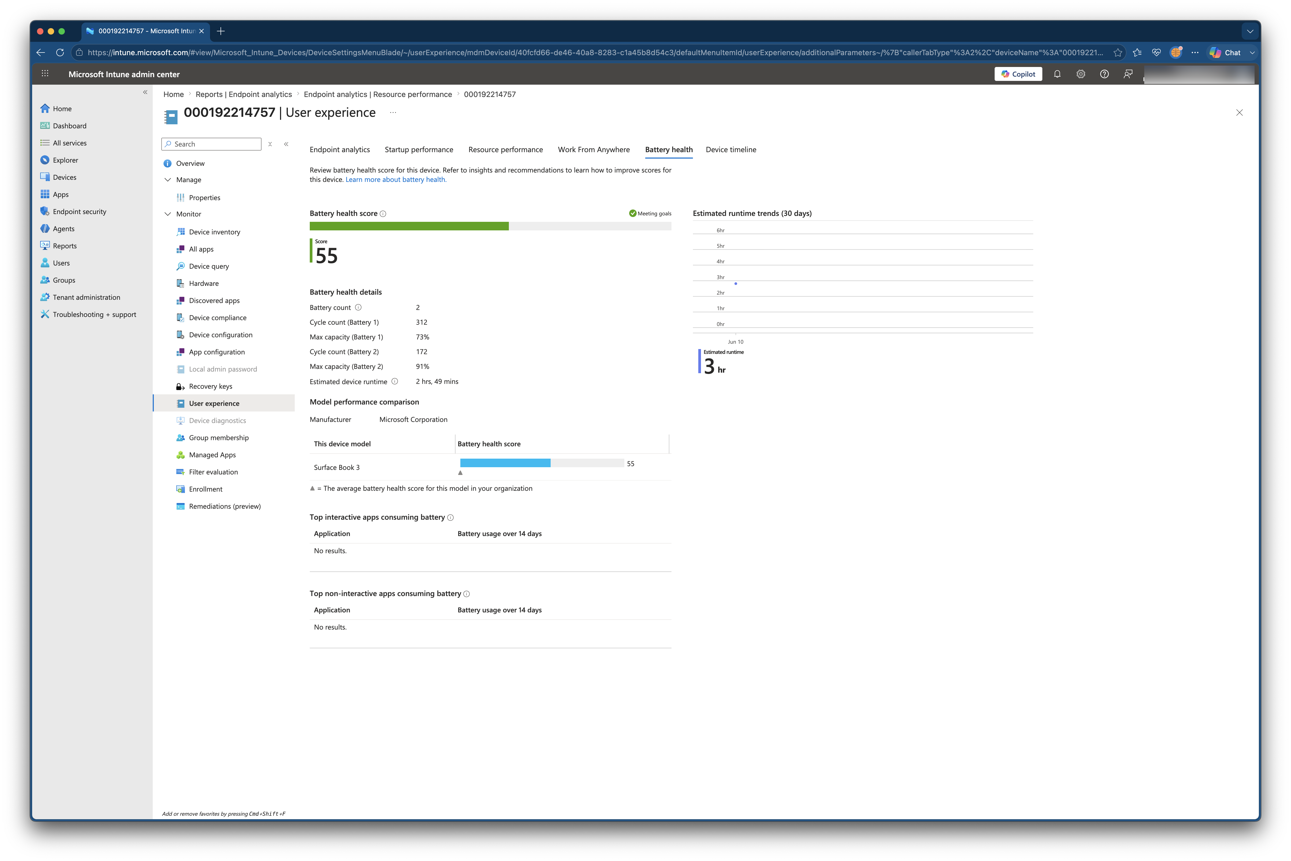
Task: Switch to the Work From Anywhere tab
Action: pyautogui.click(x=594, y=150)
